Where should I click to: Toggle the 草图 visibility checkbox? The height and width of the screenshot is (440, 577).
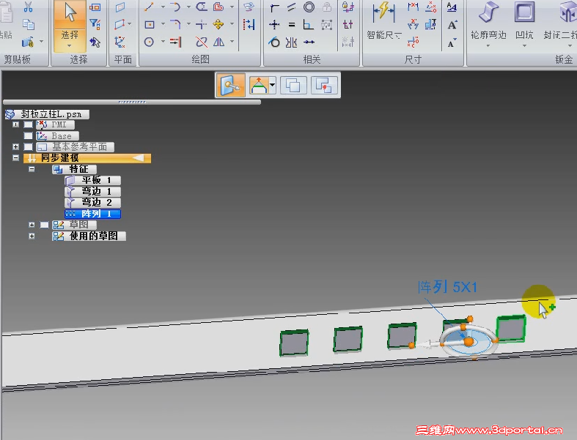44,225
